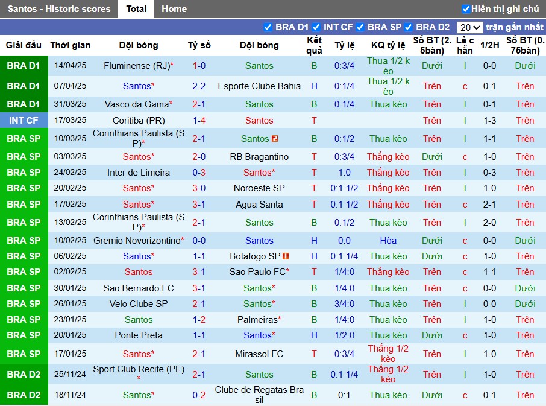
Task: Open the 20 recent matches dropdown
Action: click(x=469, y=27)
